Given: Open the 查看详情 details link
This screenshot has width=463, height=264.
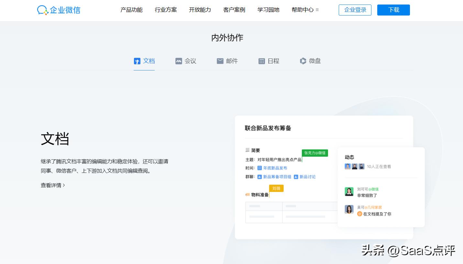Looking at the screenshot, I should pyautogui.click(x=53, y=185).
